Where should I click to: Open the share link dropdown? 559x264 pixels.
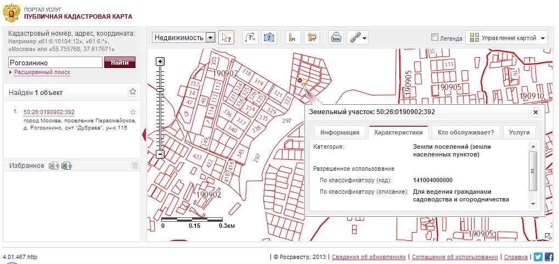click(x=358, y=37)
